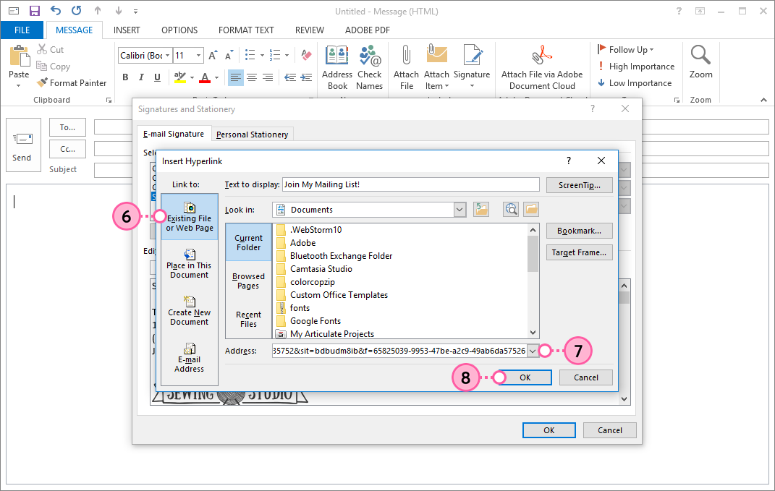The width and height of the screenshot is (775, 491).
Task: Select Place in This Document
Action: [x=190, y=264]
